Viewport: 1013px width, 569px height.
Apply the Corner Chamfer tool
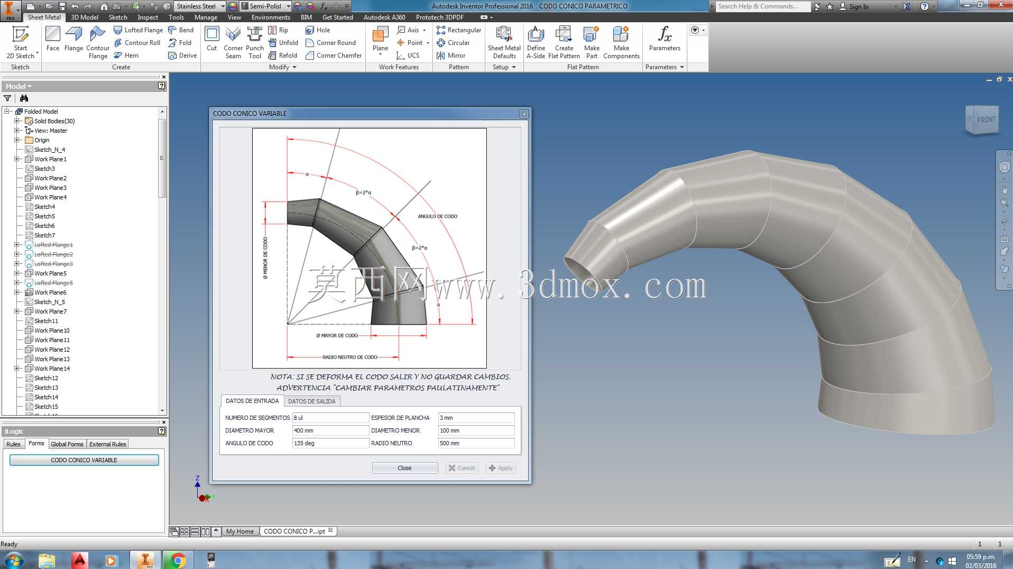click(334, 56)
